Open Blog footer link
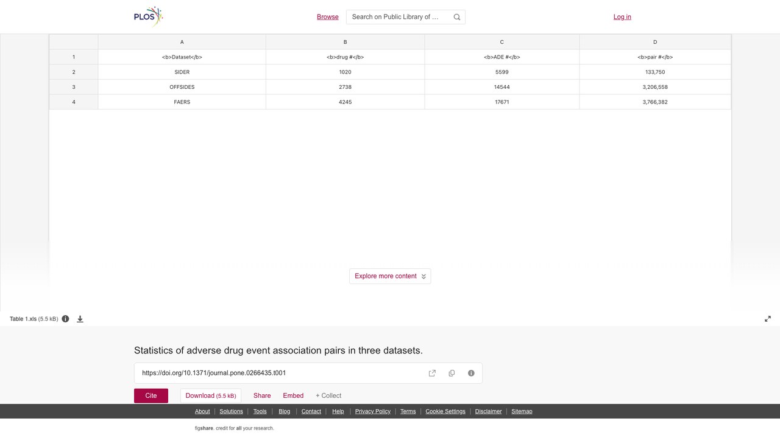This screenshot has height=438, width=780. [285, 411]
